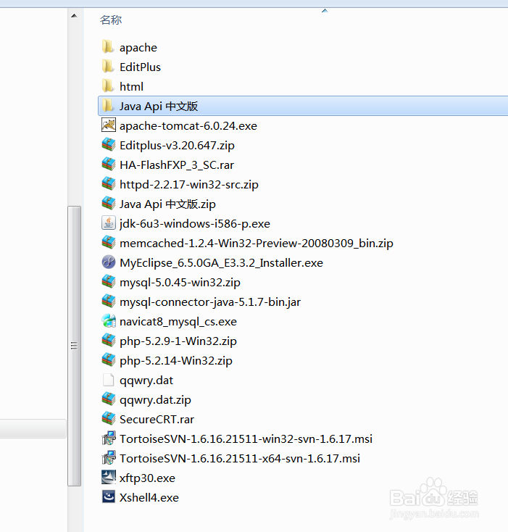Select the file name httpd-2.2.17-win32-src.zip

[189, 185]
